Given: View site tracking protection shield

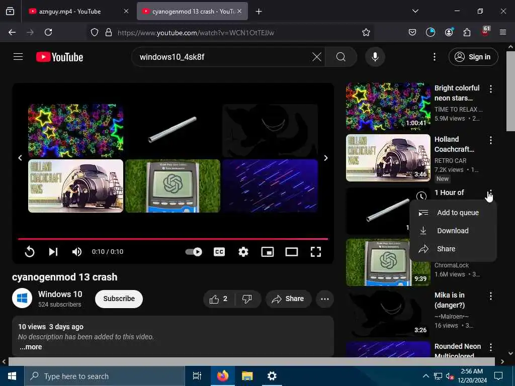Looking at the screenshot, I should [x=95, y=32].
